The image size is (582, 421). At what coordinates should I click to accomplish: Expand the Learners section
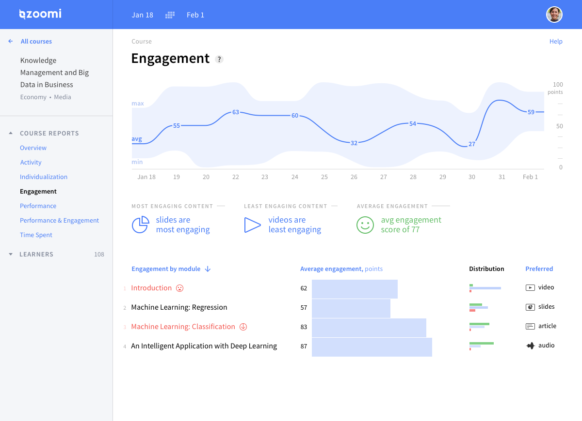point(11,254)
